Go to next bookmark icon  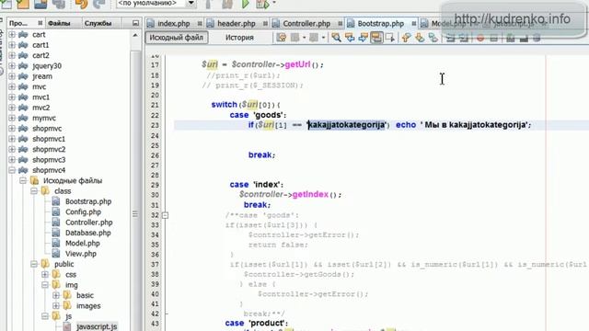pyautogui.click(x=420, y=38)
